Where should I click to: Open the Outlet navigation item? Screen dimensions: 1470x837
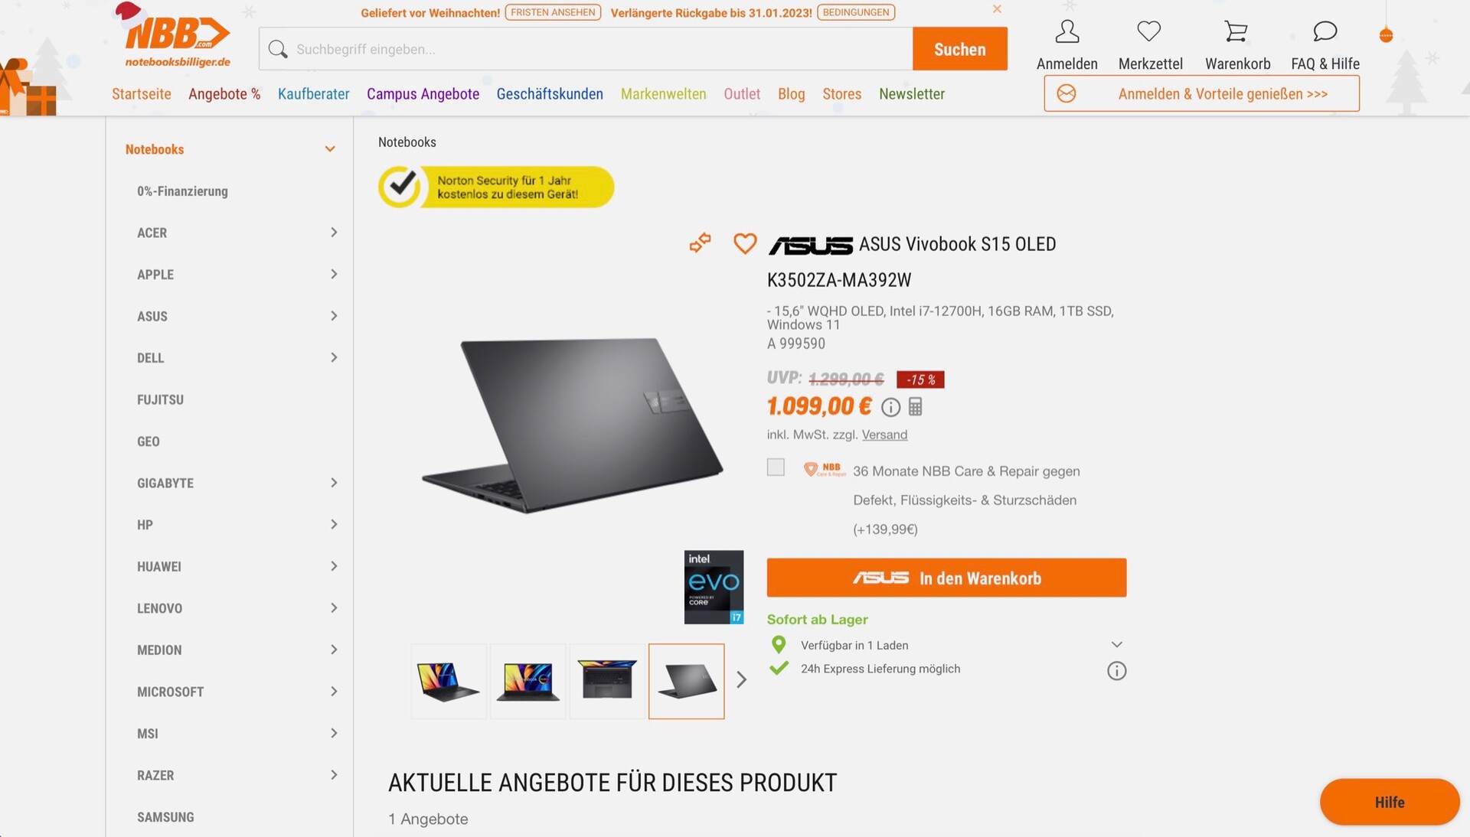pos(742,94)
